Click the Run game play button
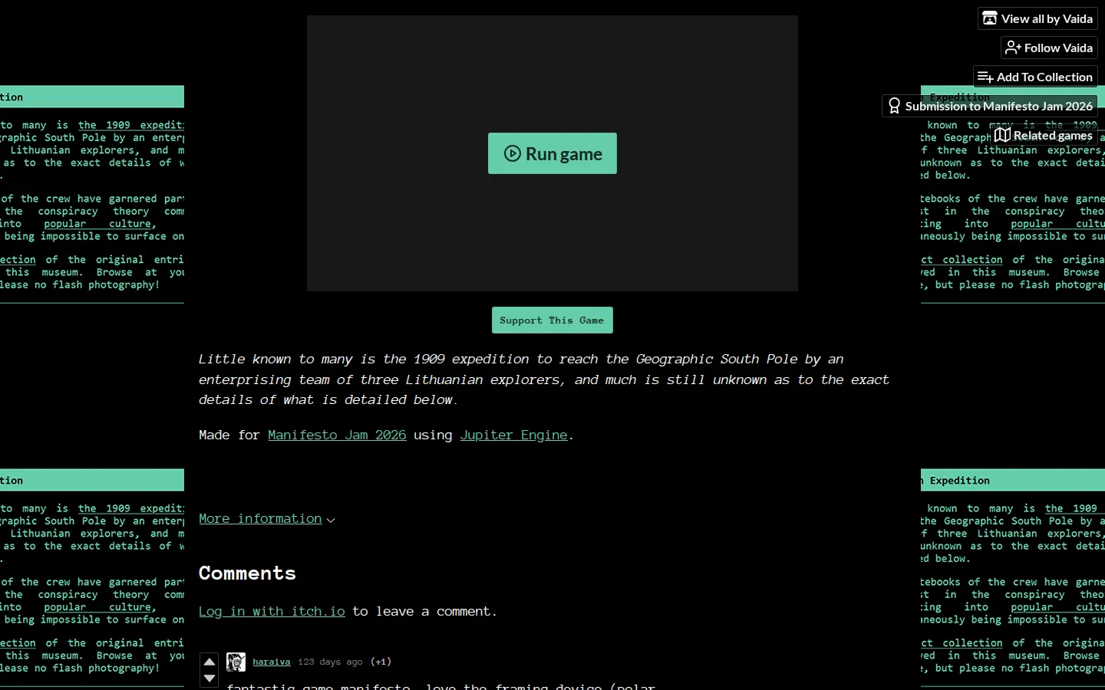 pos(552,153)
